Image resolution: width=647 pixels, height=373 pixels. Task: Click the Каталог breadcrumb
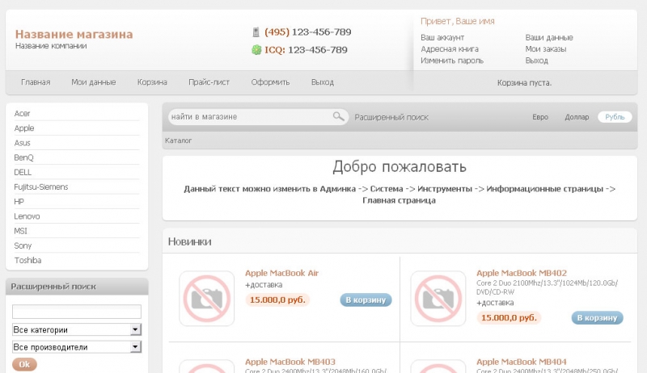[178, 140]
